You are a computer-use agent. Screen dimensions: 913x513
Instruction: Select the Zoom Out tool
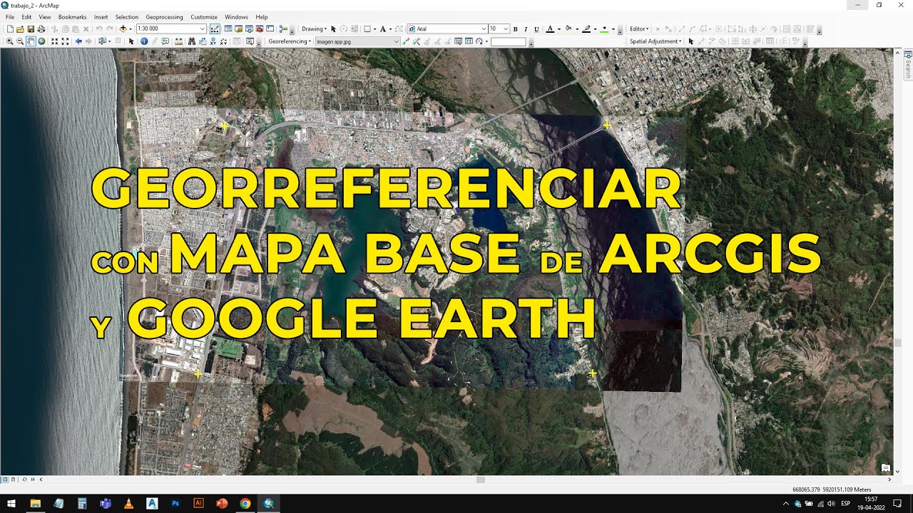coord(20,41)
